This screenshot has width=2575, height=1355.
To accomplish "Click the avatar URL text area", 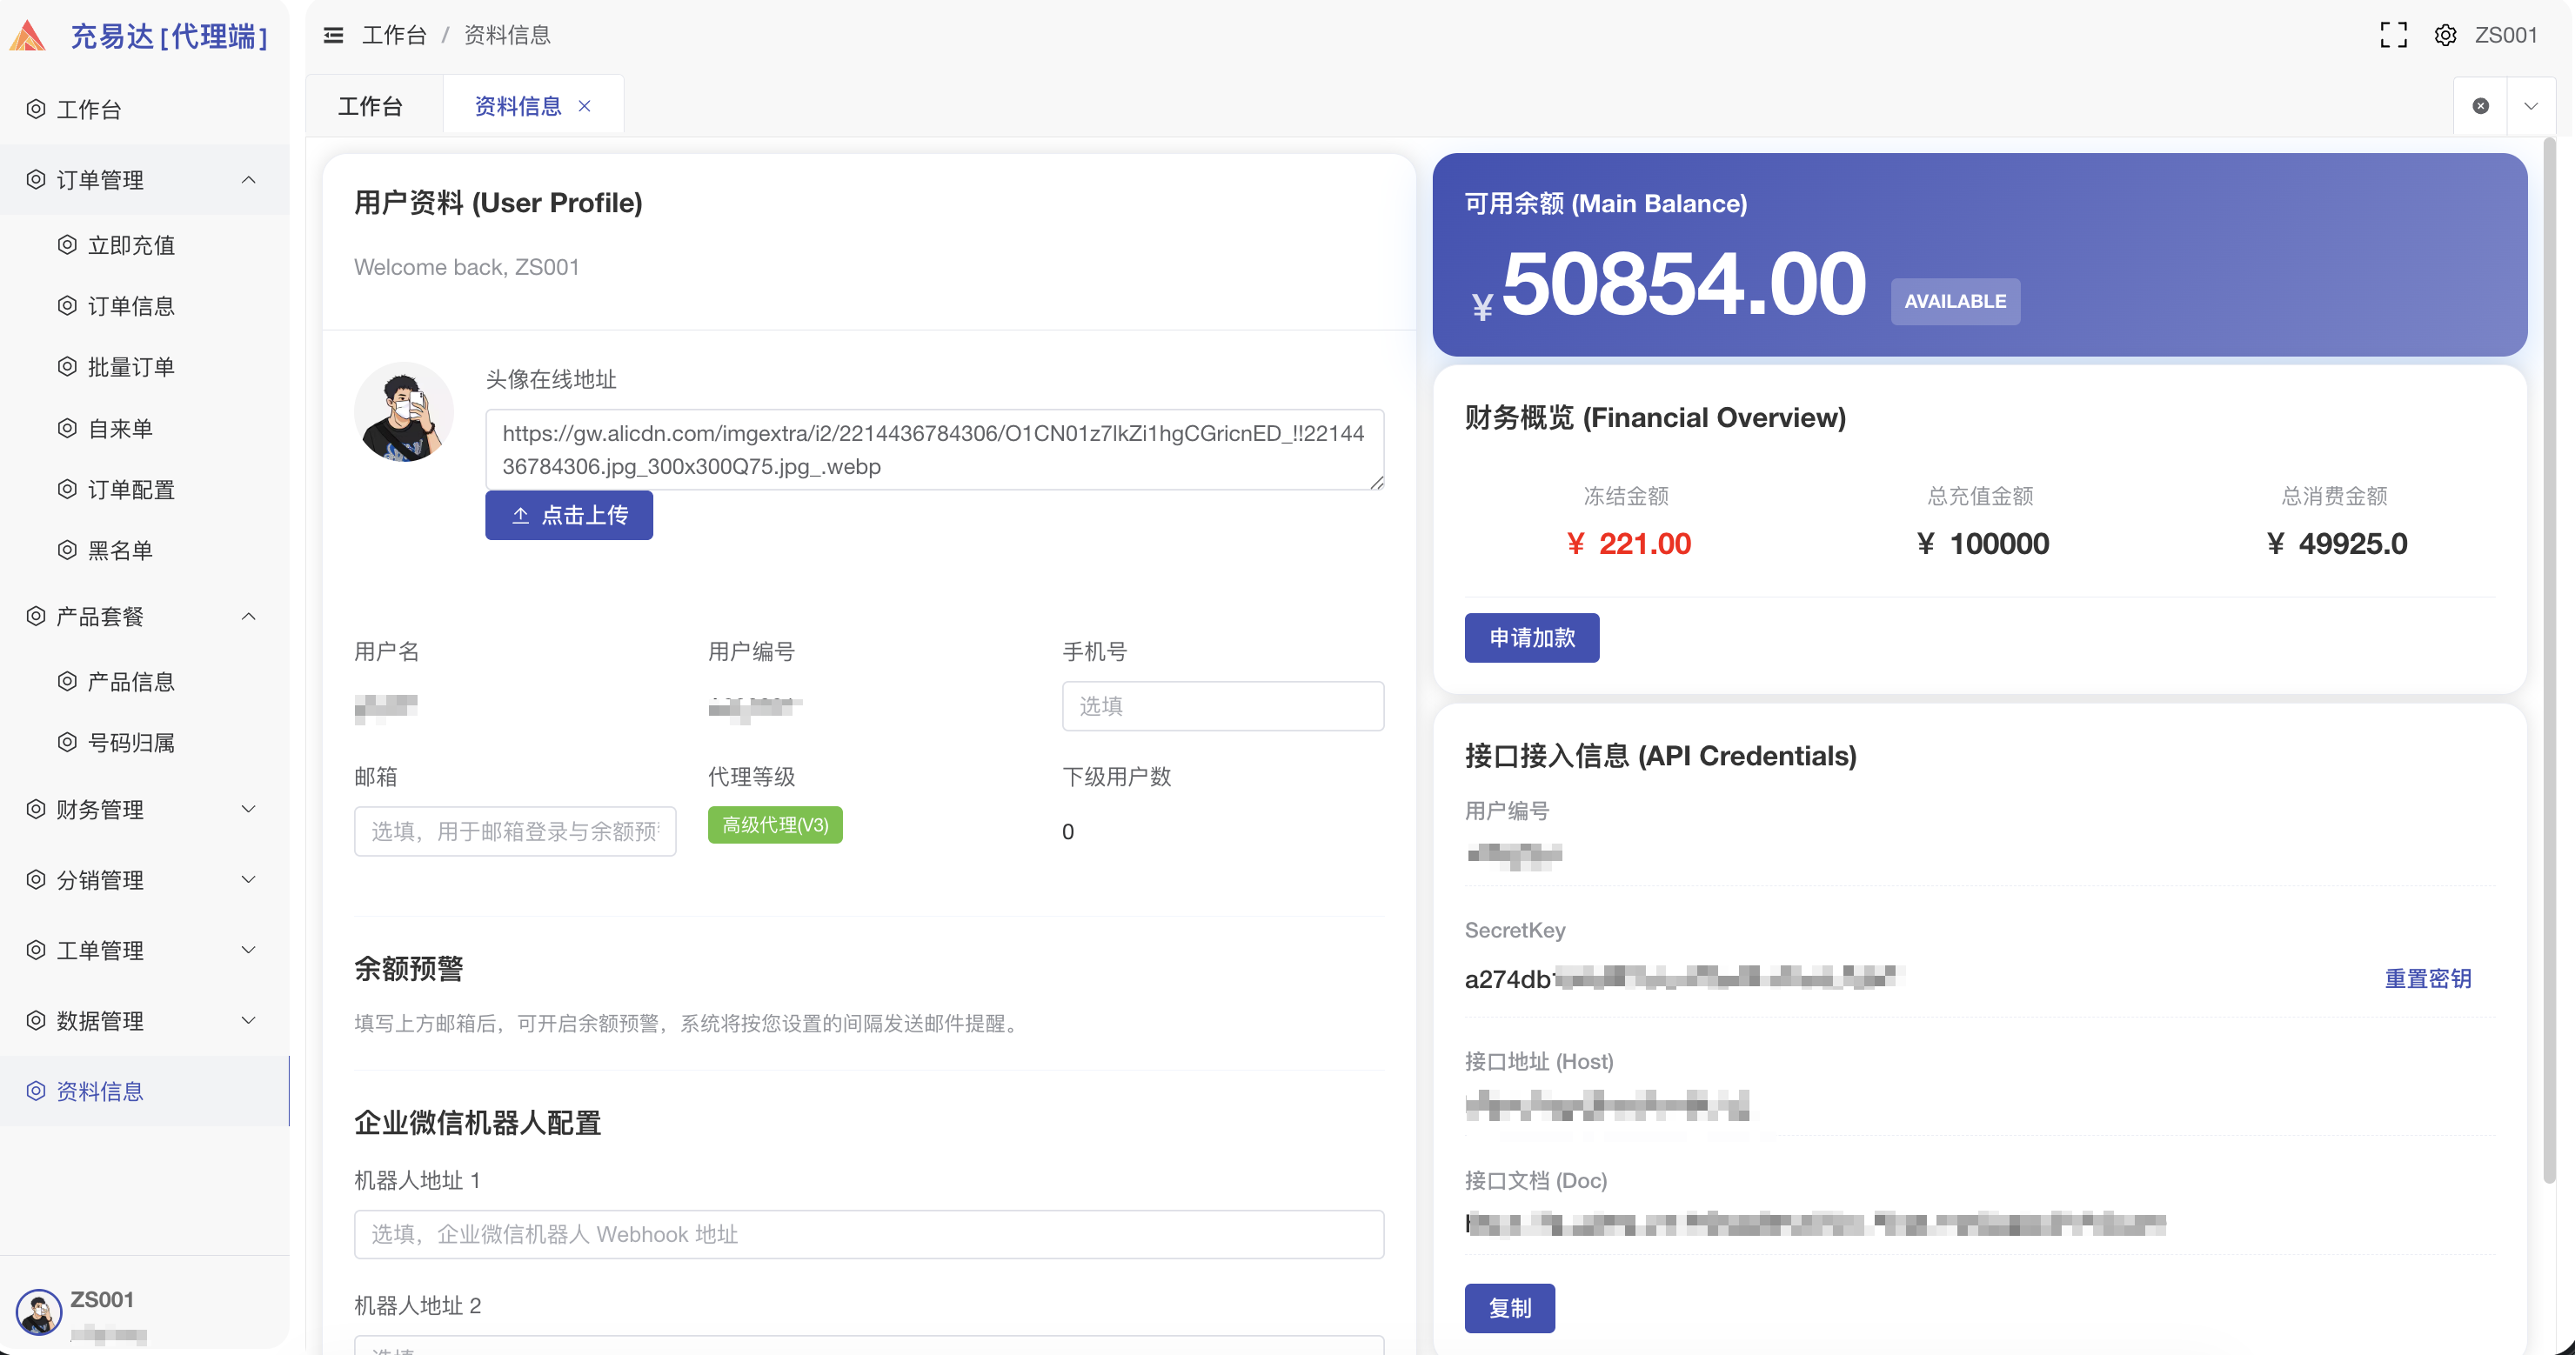I will [934, 450].
